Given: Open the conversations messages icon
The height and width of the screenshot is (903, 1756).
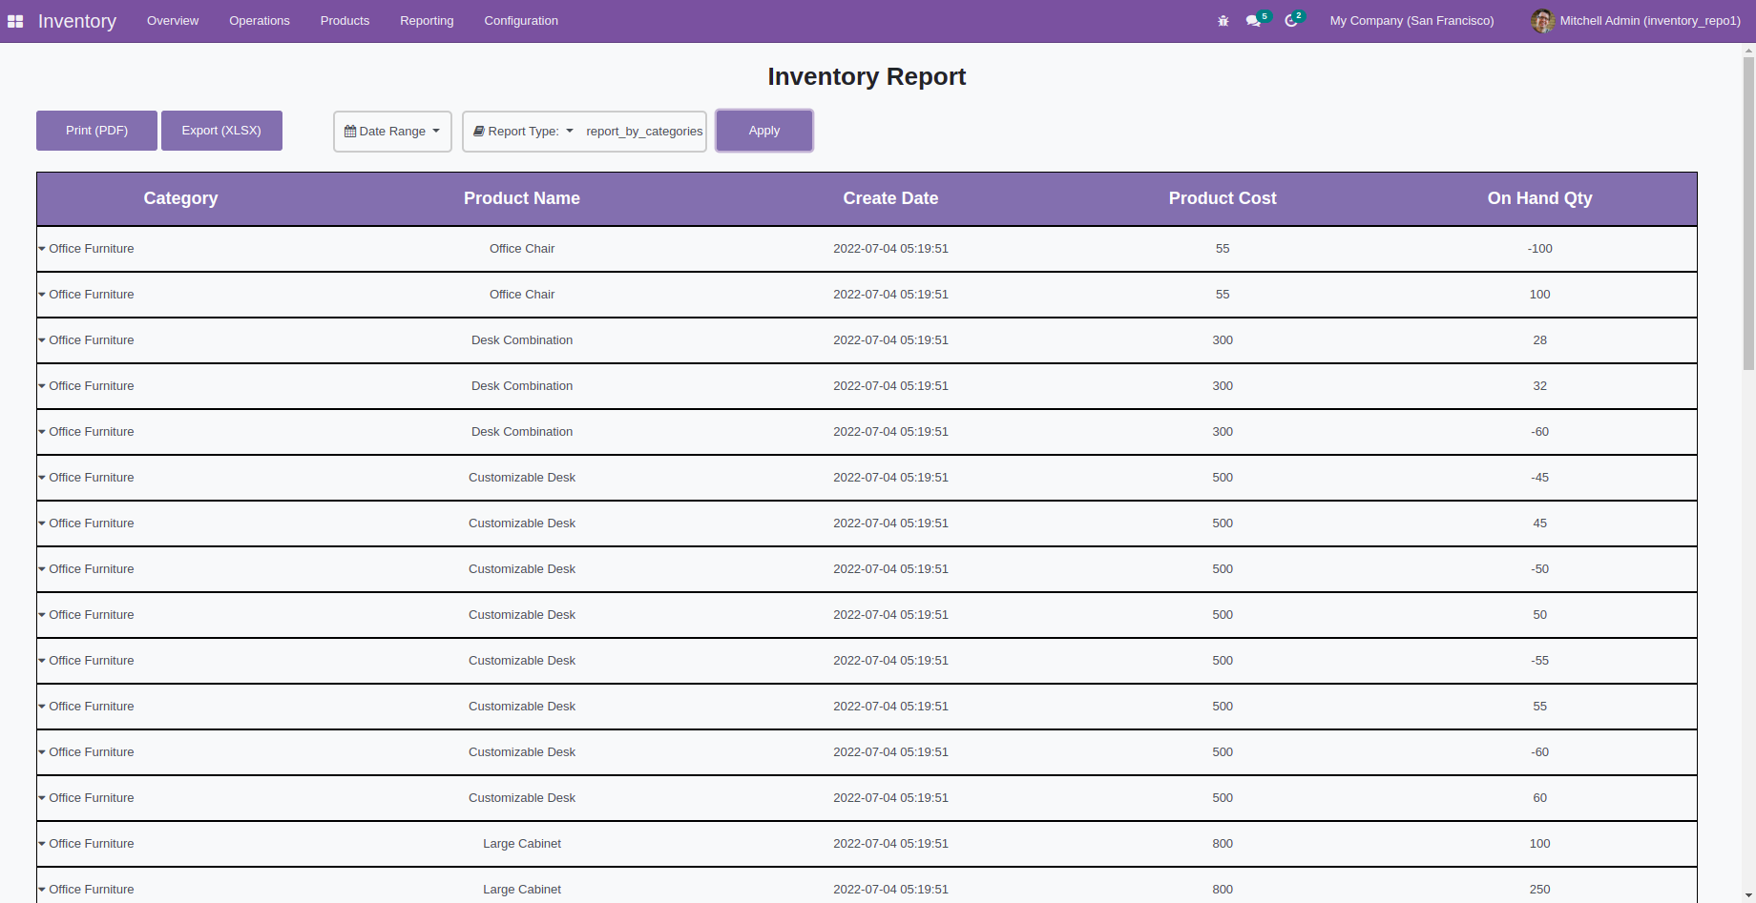Looking at the screenshot, I should coord(1253,21).
